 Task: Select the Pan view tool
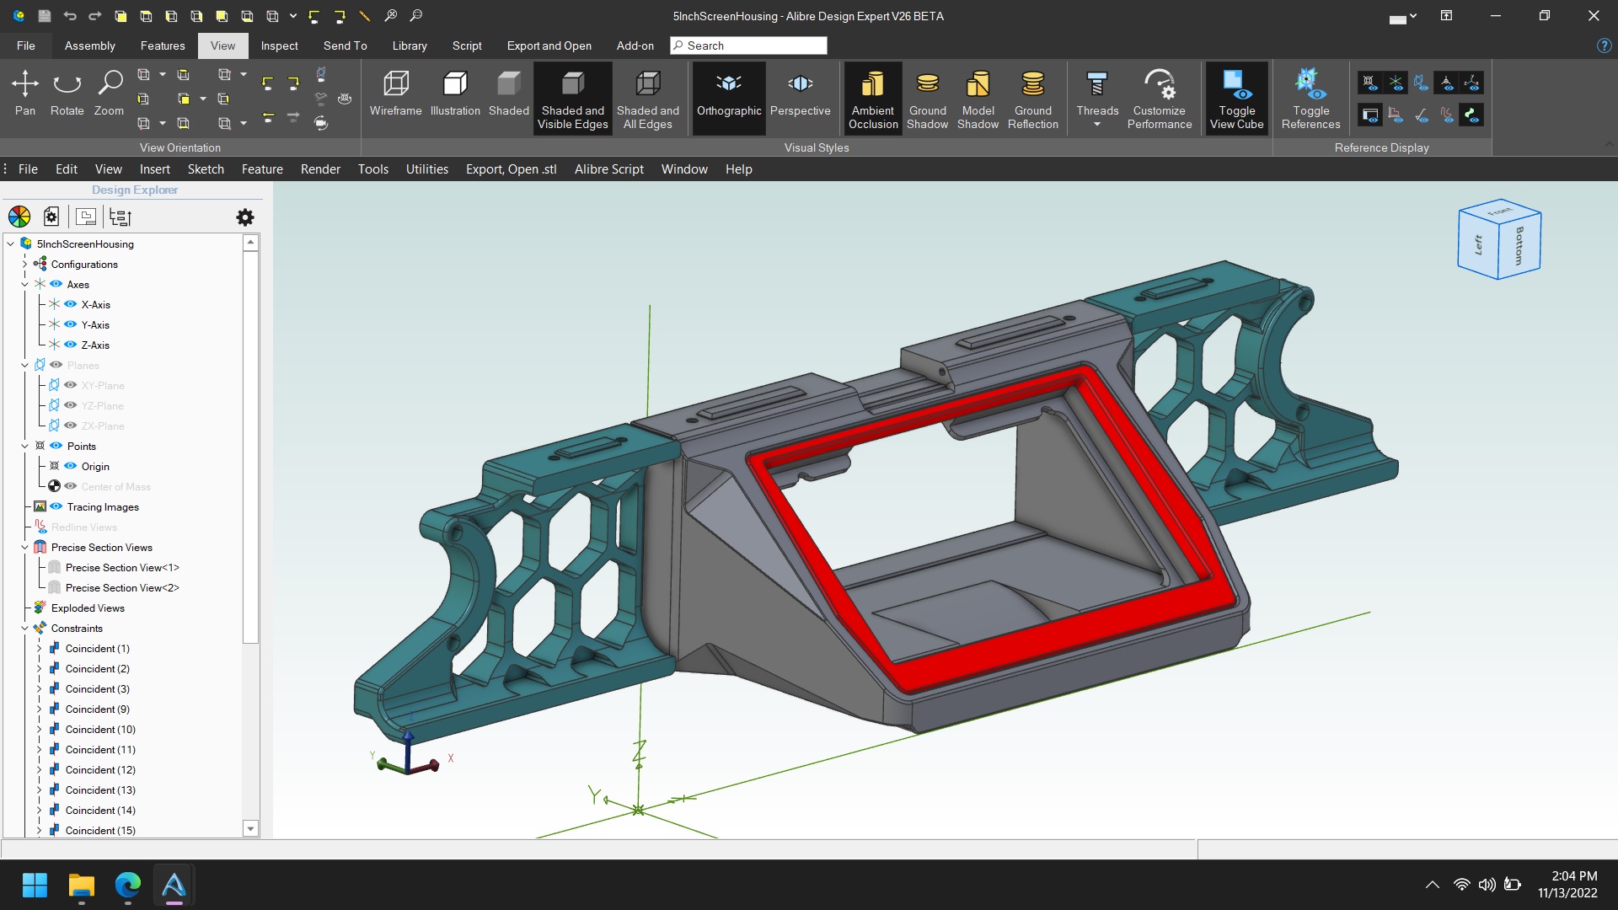[x=25, y=94]
